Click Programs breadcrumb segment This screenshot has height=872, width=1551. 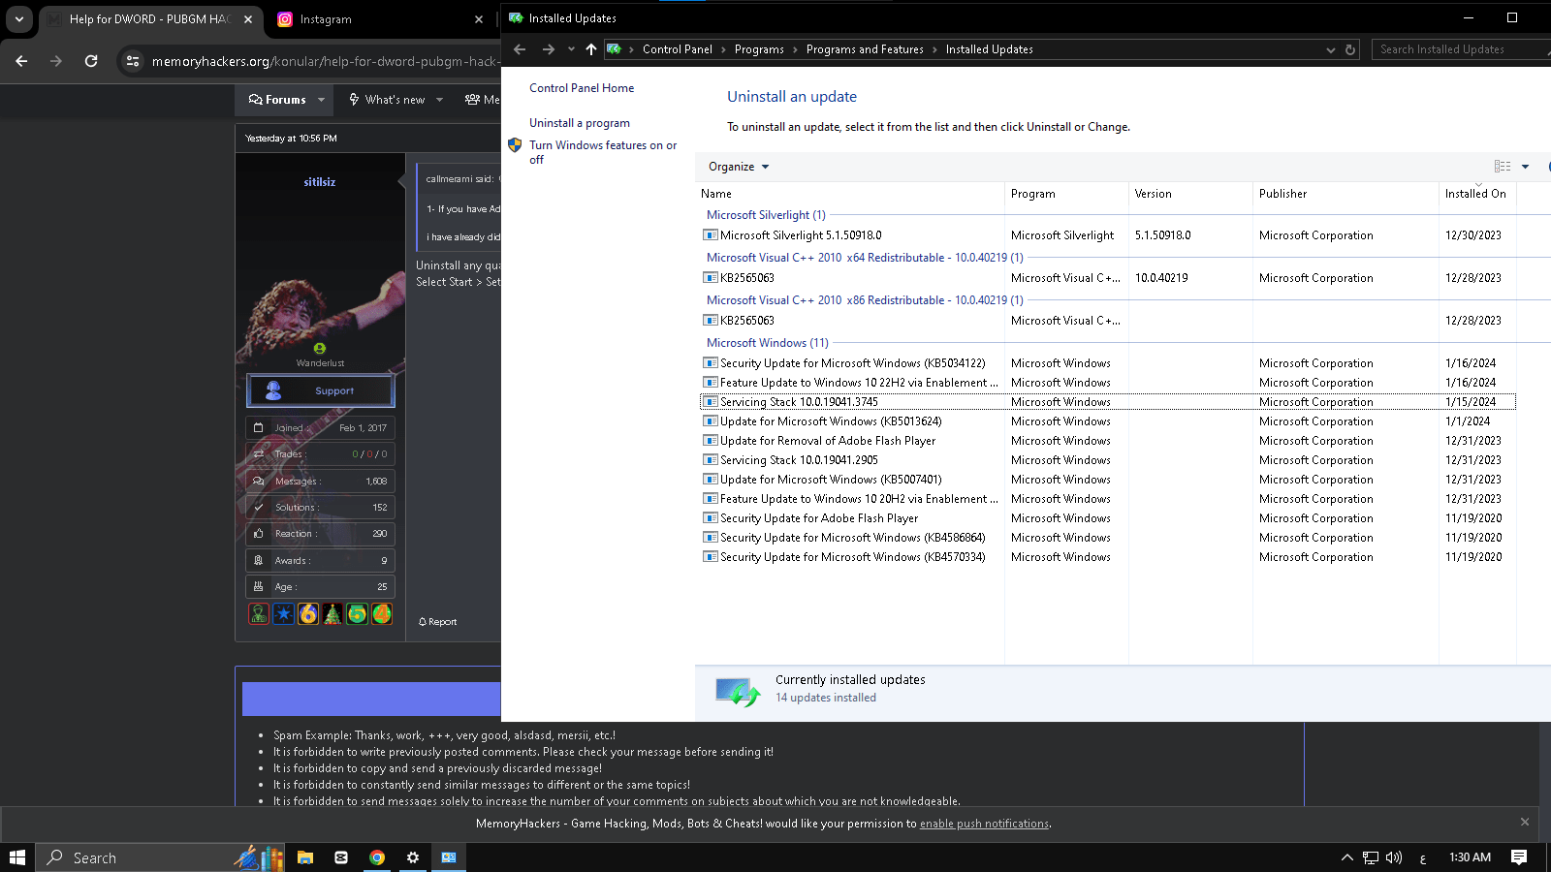click(x=759, y=49)
